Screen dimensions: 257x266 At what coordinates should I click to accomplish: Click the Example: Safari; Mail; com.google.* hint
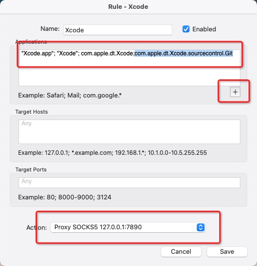pos(70,96)
